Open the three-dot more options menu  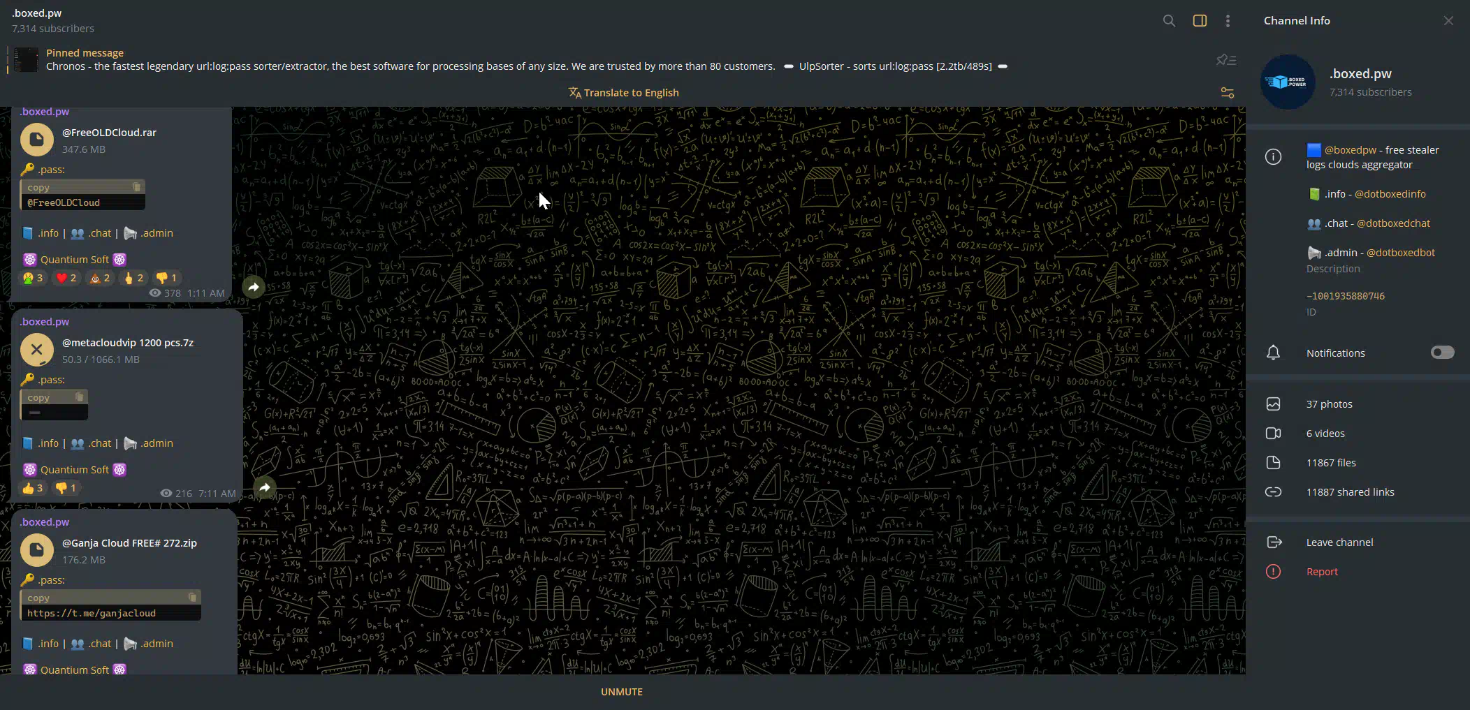tap(1228, 21)
